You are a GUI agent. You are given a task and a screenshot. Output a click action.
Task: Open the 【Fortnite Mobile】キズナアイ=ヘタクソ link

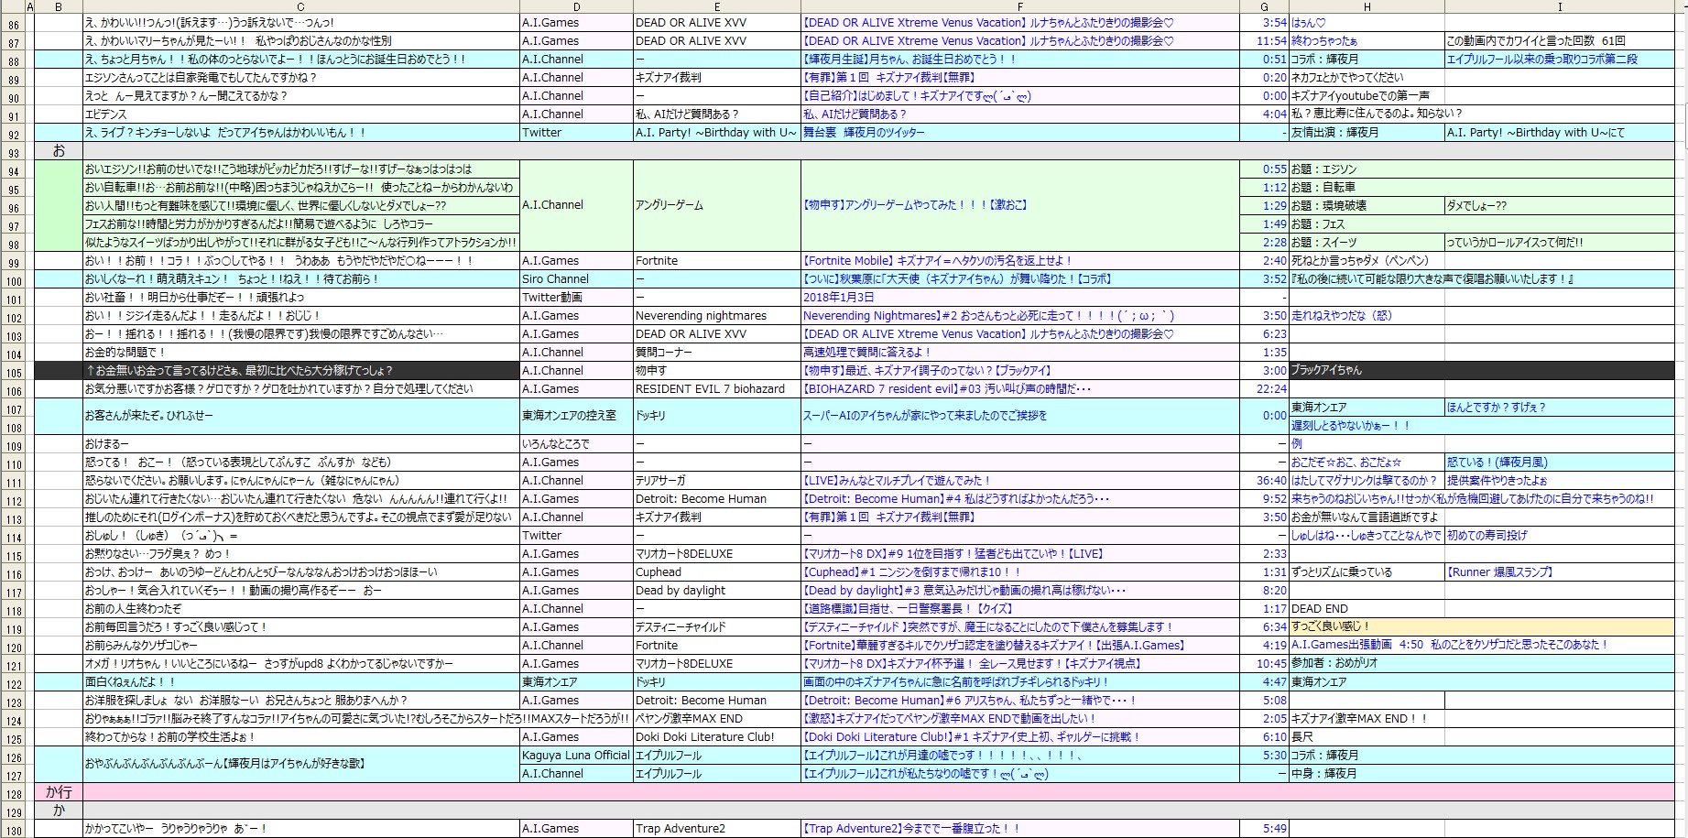click(937, 261)
